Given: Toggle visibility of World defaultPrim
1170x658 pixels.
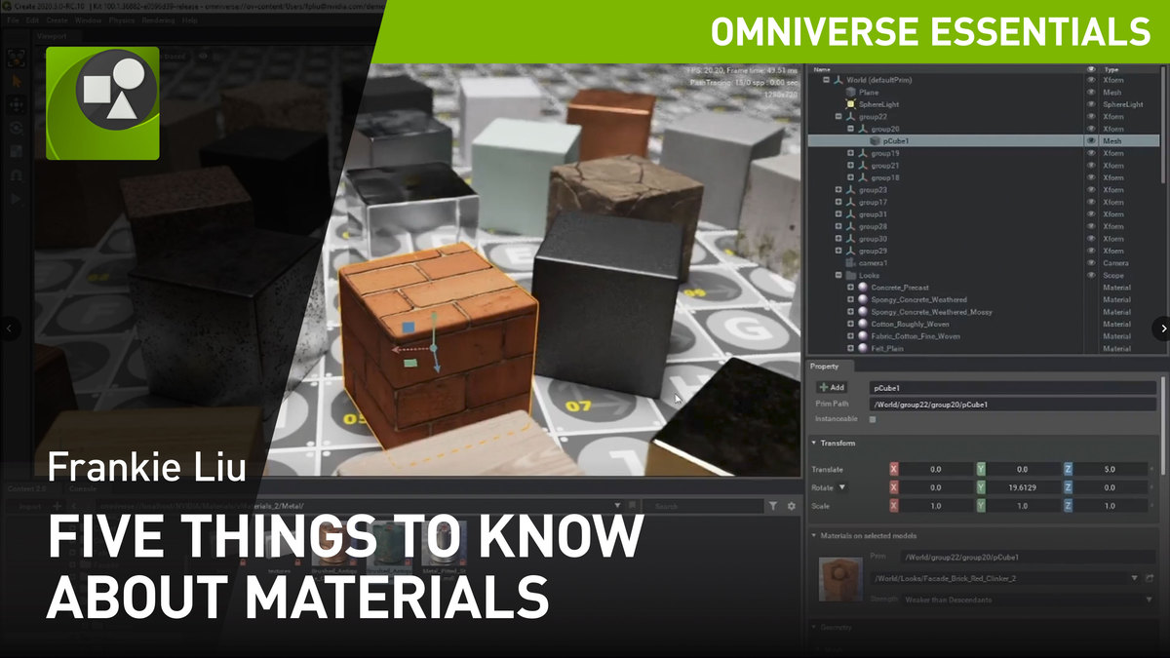Looking at the screenshot, I should (1091, 80).
